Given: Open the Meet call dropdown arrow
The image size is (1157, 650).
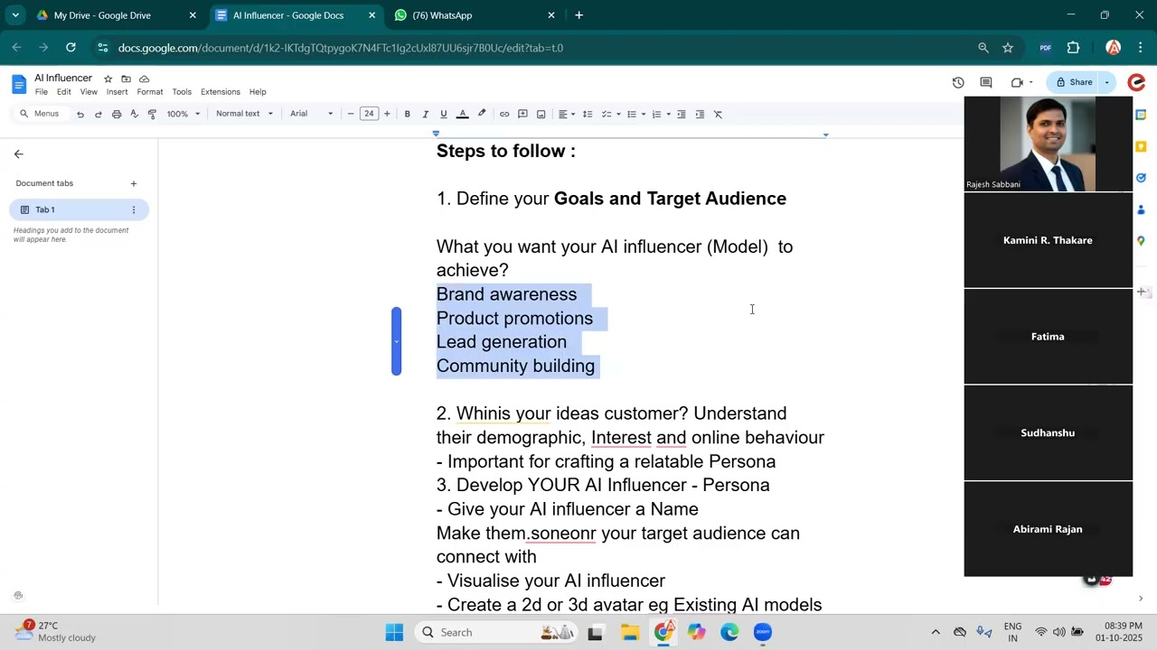Looking at the screenshot, I should [1030, 82].
